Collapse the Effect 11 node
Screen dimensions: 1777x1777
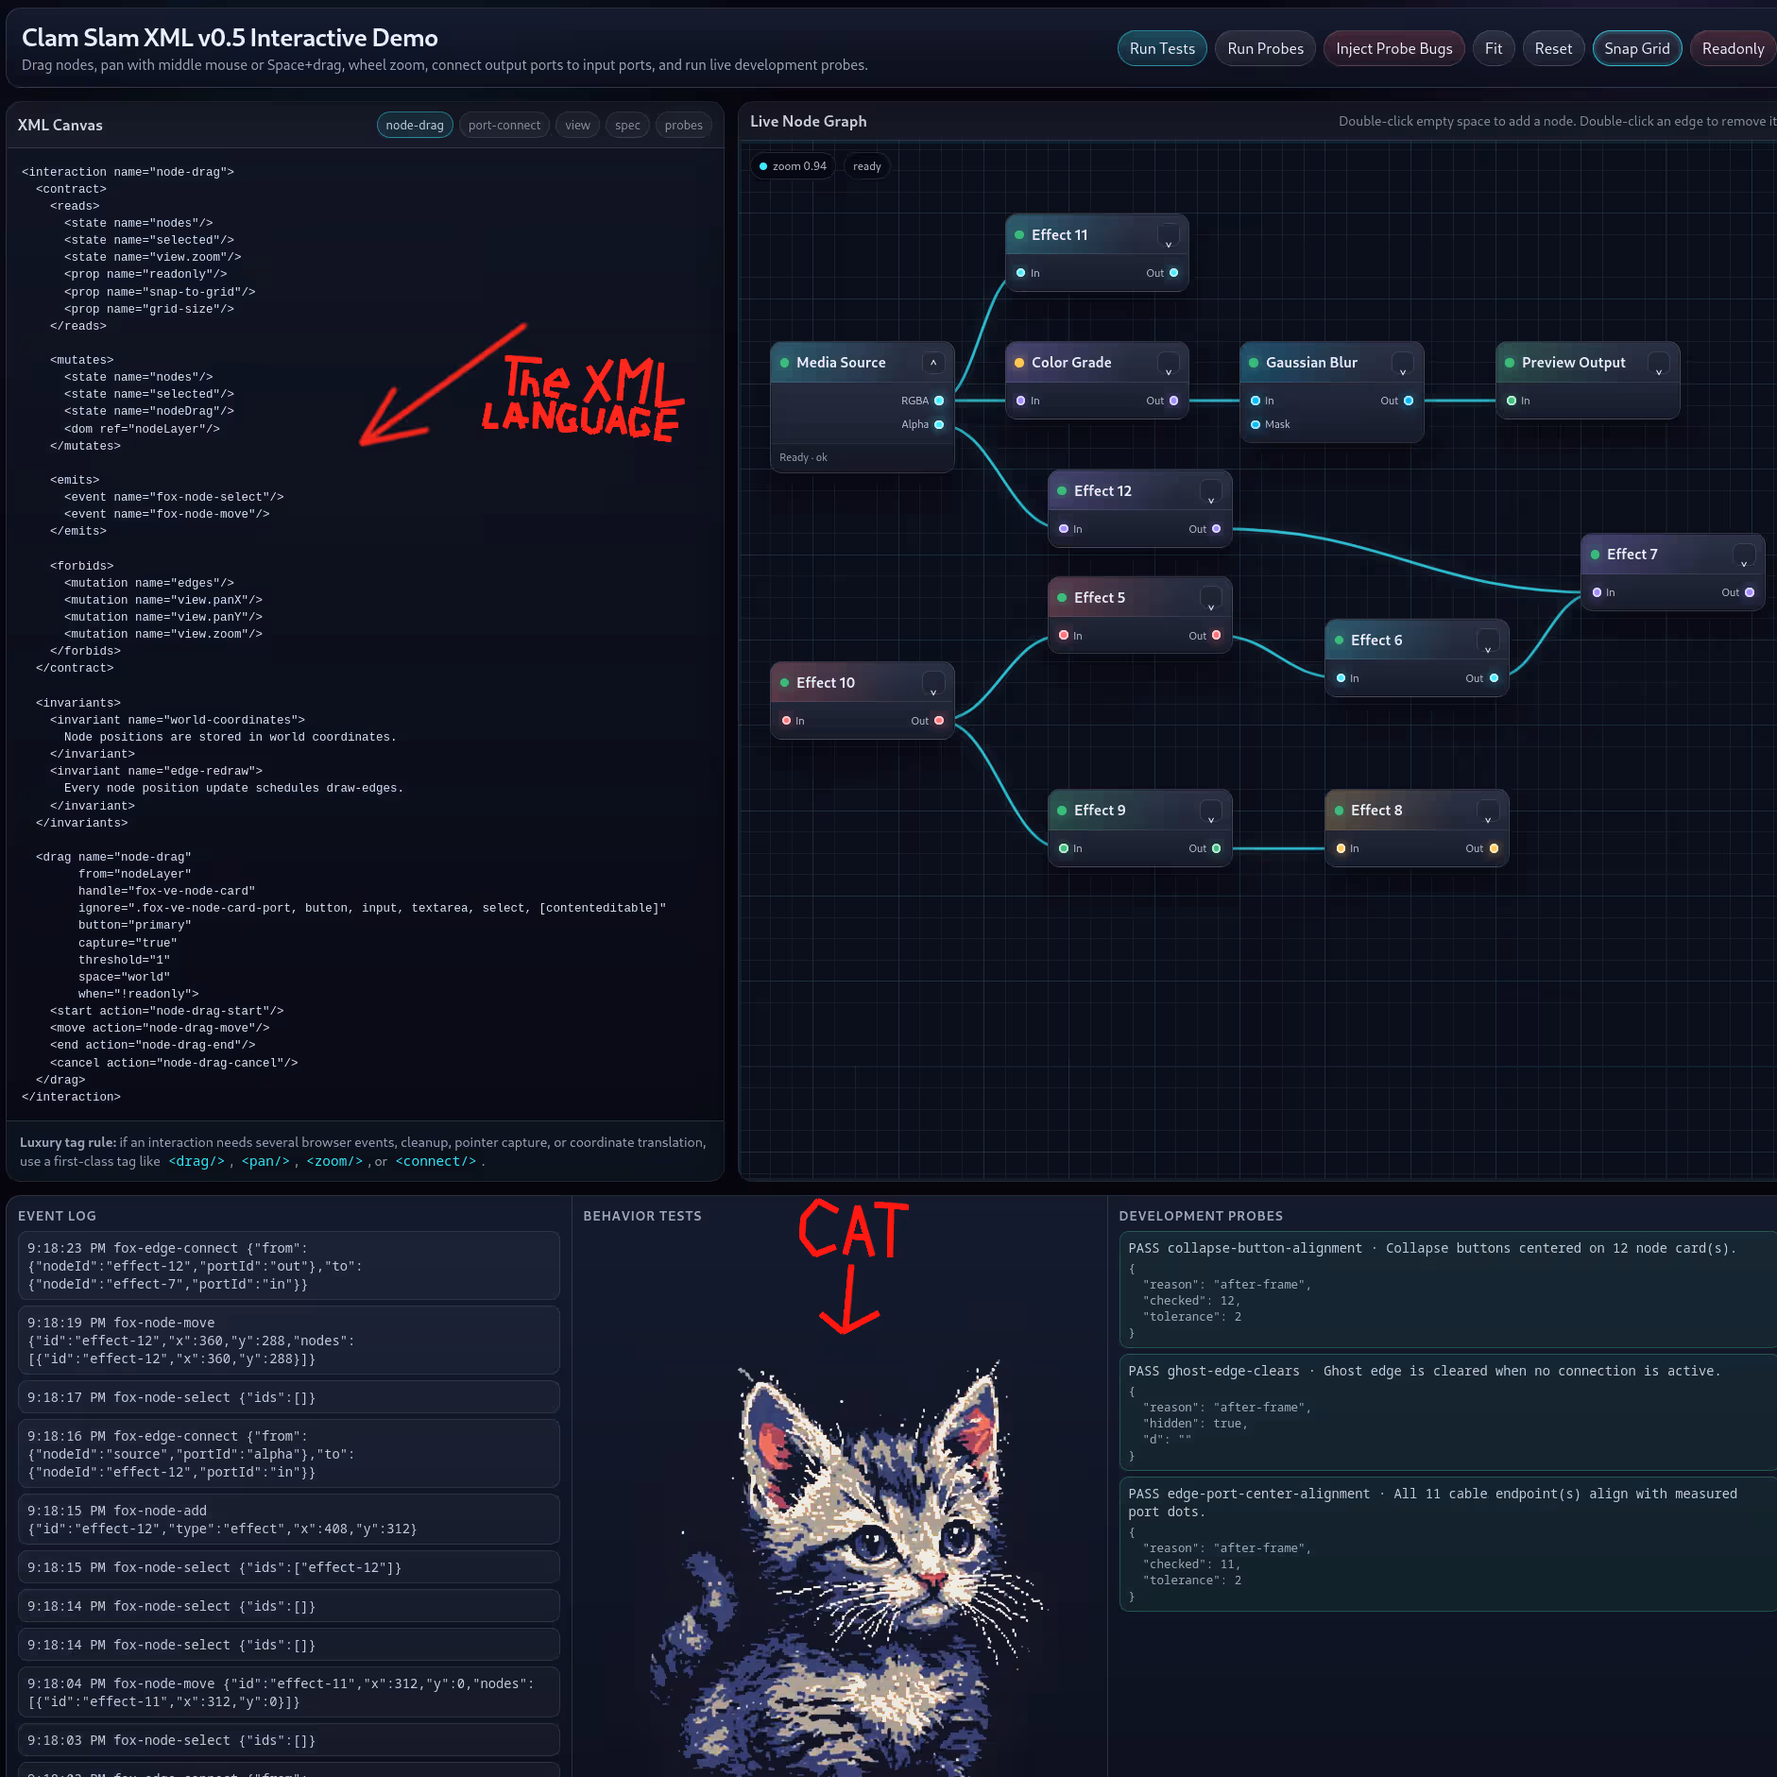tap(1169, 235)
